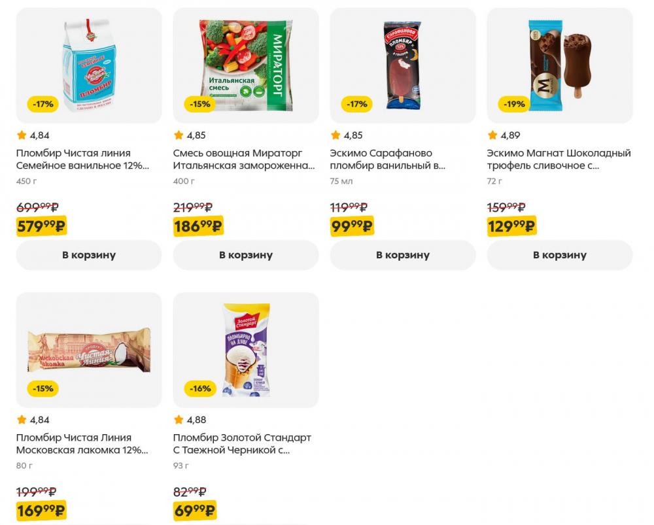This screenshot has width=654, height=525.
Task: Click star rating icon for Золотой Стандарт
Action: 179,420
